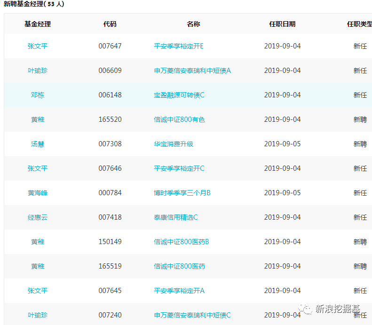Viewport: 372px width, 325px height.
Task: Select fund code 007308
Action: 110,144
